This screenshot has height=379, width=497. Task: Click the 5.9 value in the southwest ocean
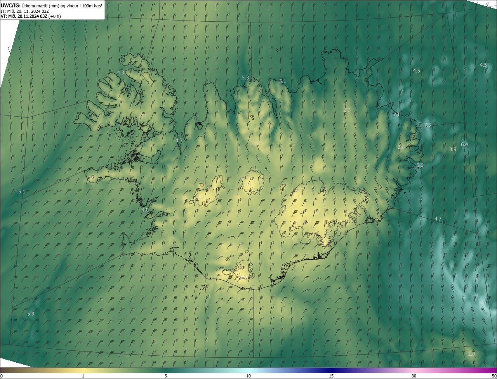tap(31, 314)
